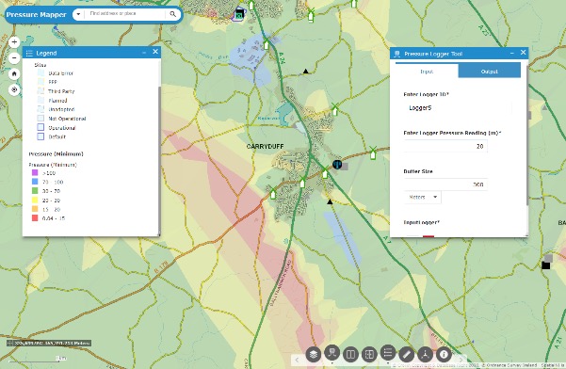Image resolution: width=566 pixels, height=369 pixels.
Task: Click the Logger ID input field
Action: tap(458, 108)
